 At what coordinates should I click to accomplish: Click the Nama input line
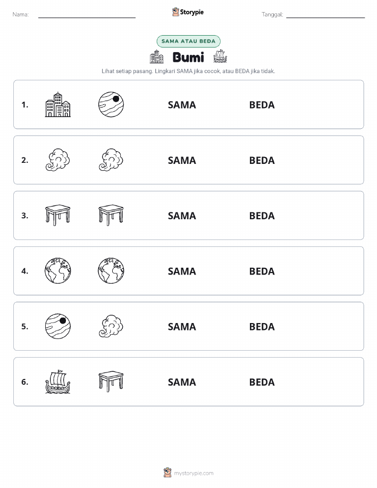click(87, 15)
